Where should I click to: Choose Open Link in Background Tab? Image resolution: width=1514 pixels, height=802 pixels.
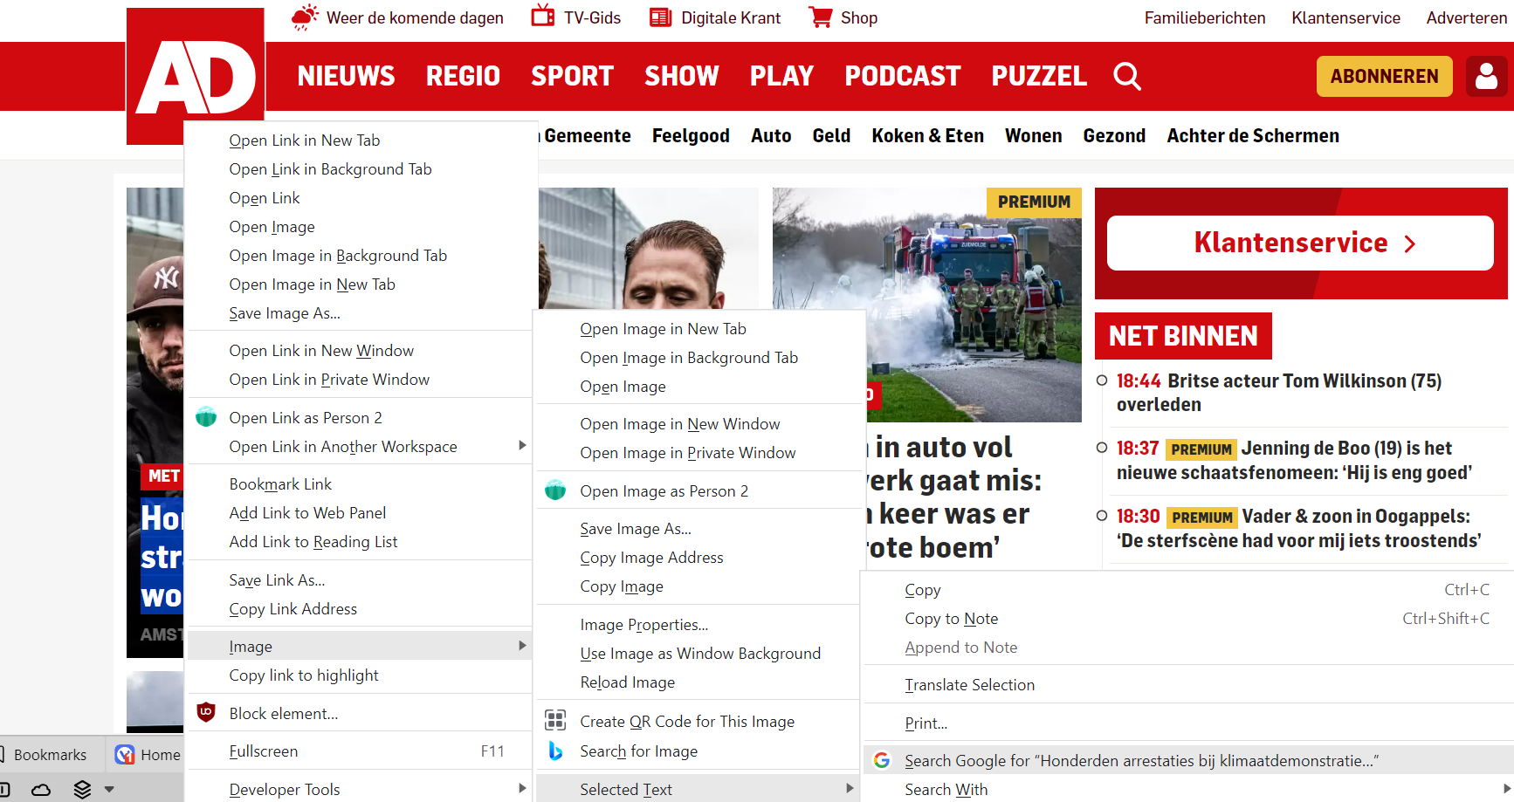coord(360,168)
